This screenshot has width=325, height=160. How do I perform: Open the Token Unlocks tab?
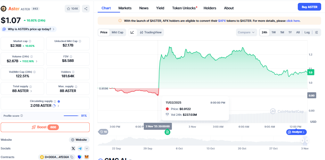click(x=184, y=8)
